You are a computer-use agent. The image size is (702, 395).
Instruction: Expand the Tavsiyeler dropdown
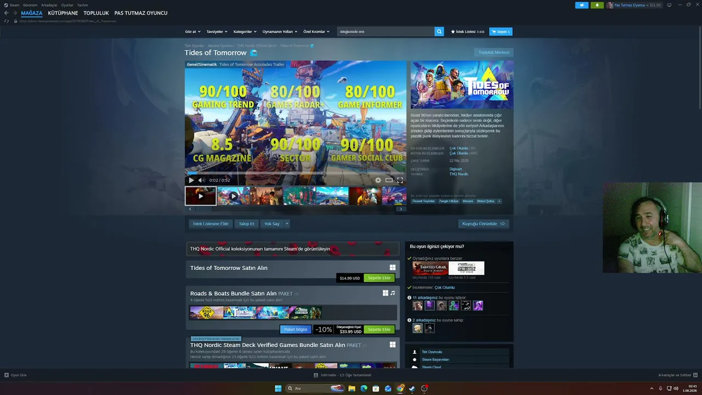[217, 32]
